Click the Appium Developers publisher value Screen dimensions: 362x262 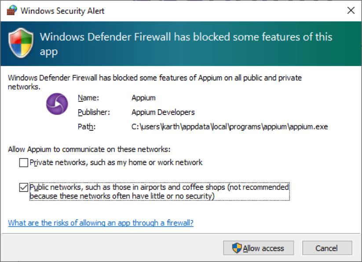pyautogui.click(x=163, y=112)
